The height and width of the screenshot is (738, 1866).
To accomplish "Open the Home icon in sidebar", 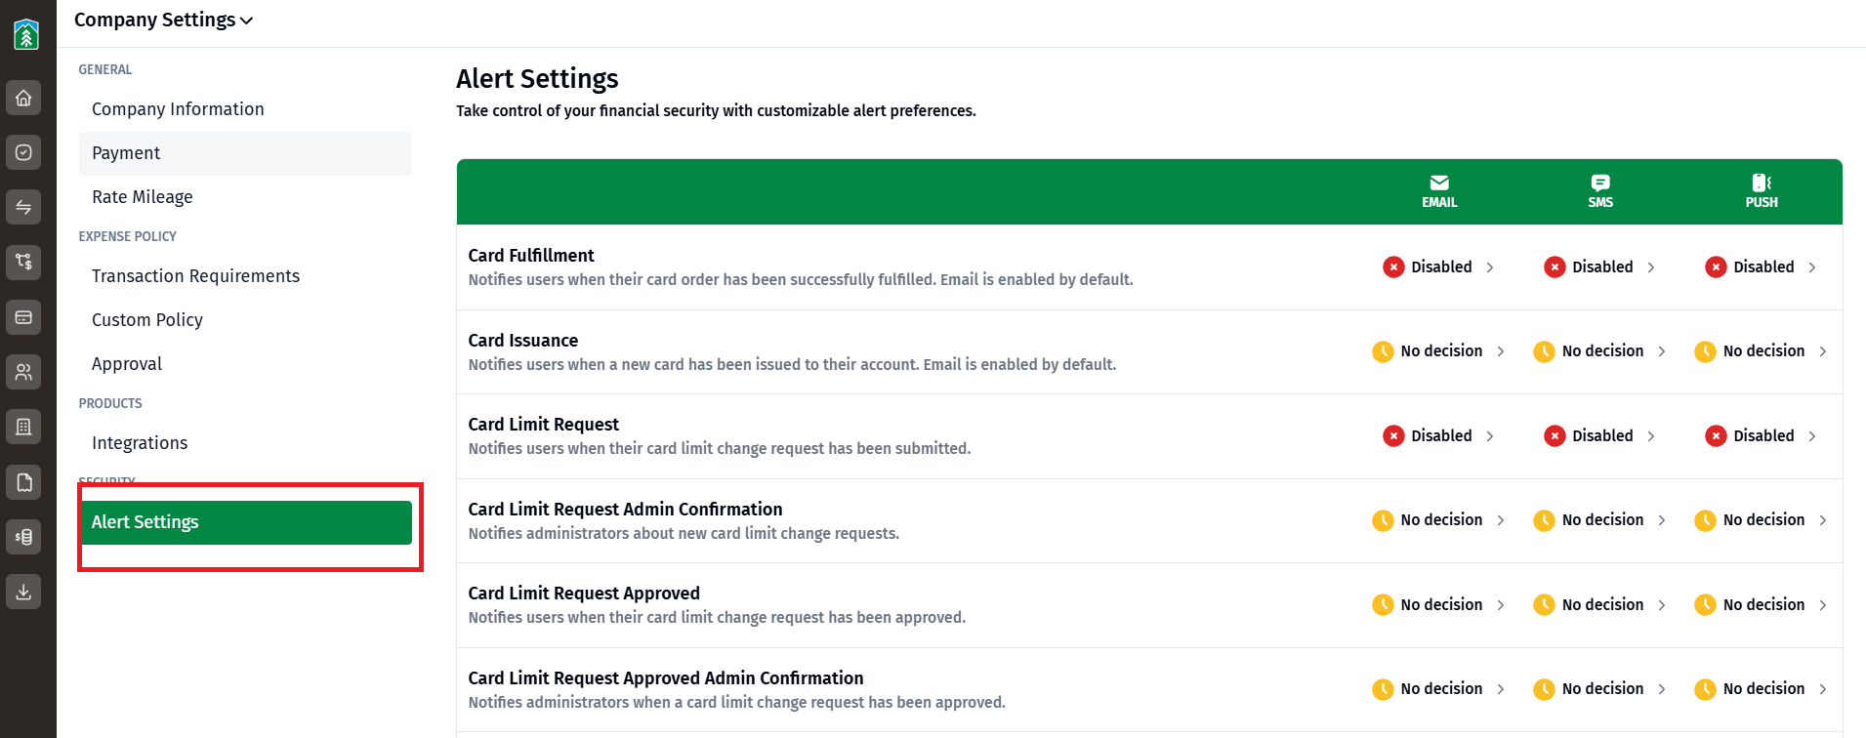I will 23,98.
